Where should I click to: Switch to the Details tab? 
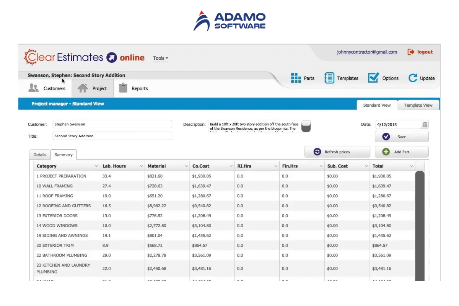(40, 155)
